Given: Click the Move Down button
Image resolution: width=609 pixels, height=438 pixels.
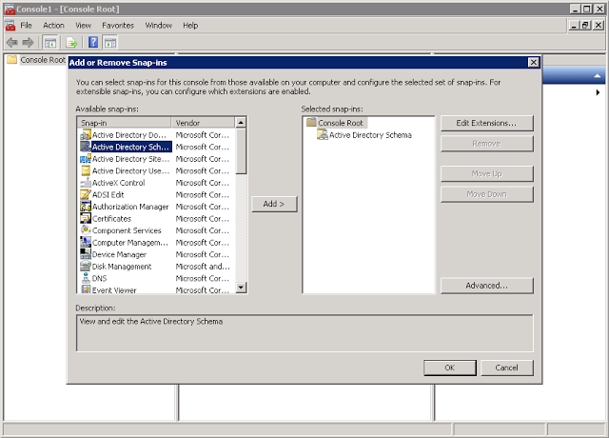Looking at the screenshot, I should 486,194.
